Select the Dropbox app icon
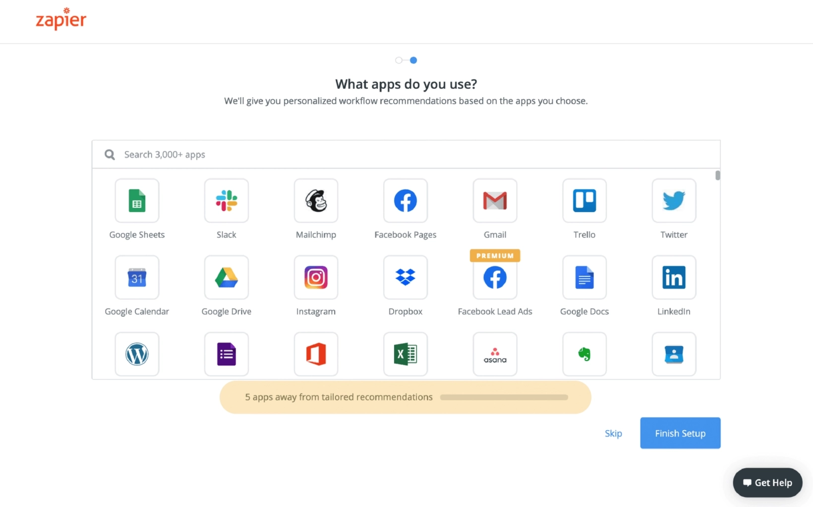Image resolution: width=813 pixels, height=507 pixels. pos(406,278)
